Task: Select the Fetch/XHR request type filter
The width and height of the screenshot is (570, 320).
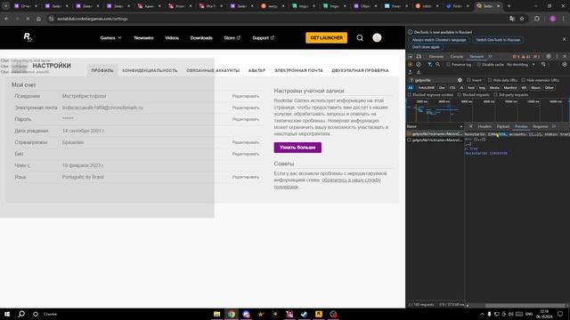Action: pyautogui.click(x=426, y=88)
